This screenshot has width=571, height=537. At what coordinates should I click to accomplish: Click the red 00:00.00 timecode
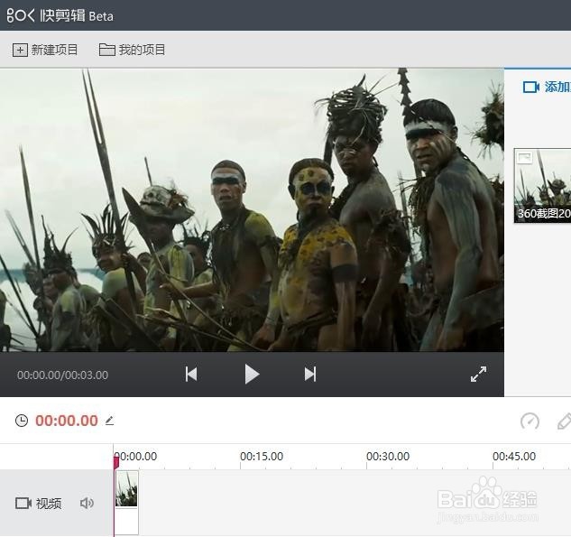(x=67, y=421)
